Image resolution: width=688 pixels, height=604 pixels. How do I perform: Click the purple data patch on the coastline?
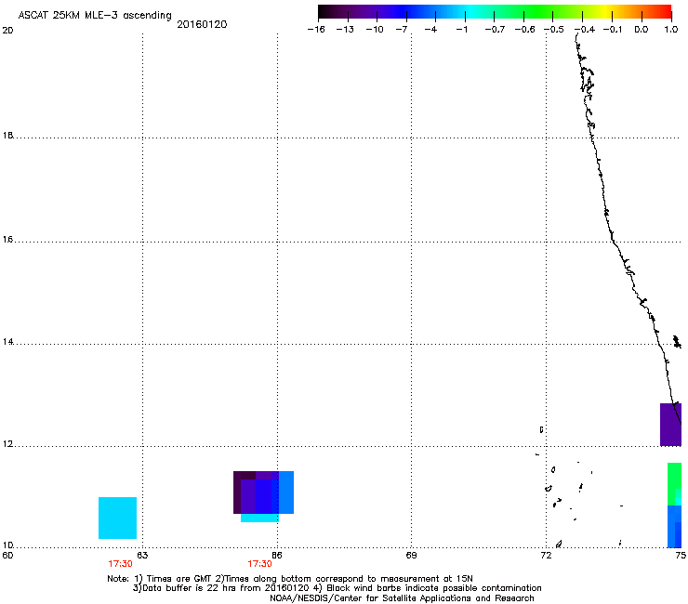(670, 425)
